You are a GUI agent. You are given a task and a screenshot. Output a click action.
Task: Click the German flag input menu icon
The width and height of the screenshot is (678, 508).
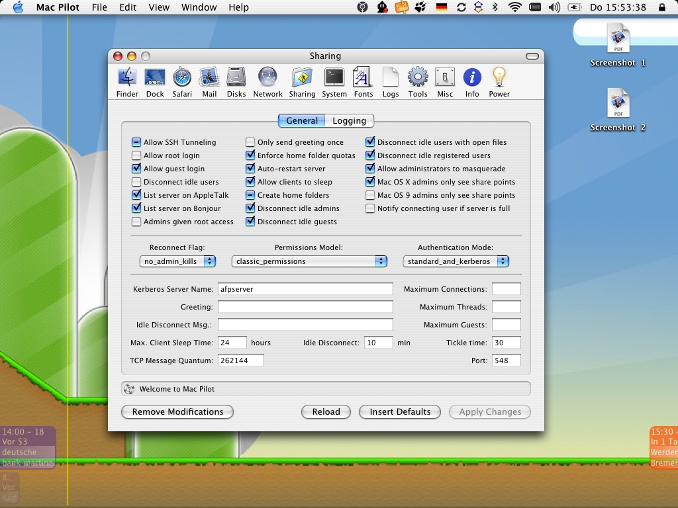click(442, 7)
